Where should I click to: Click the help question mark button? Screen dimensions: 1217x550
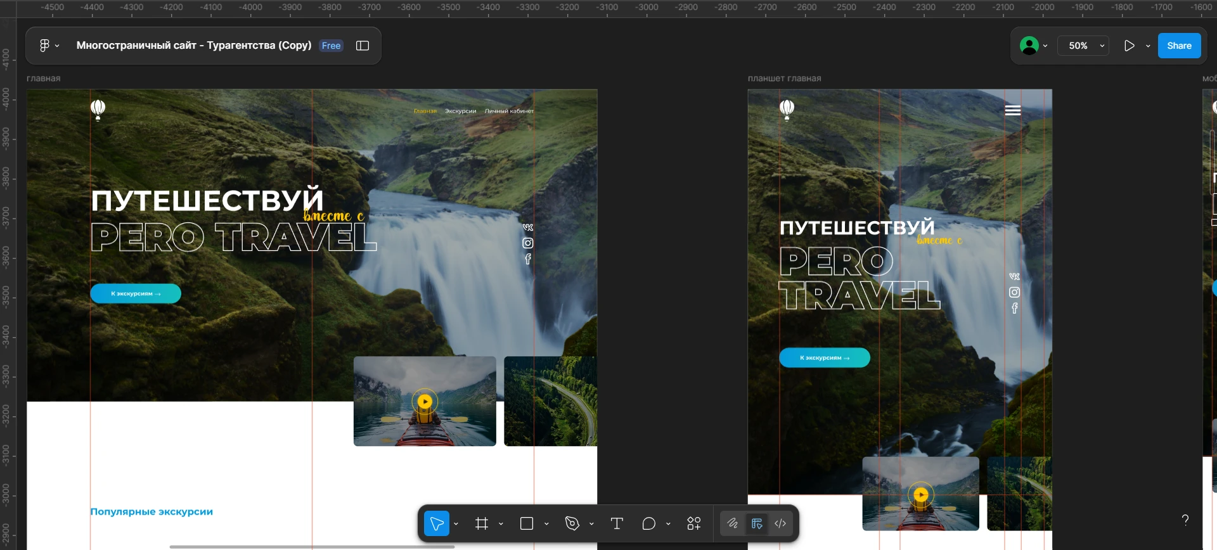pyautogui.click(x=1185, y=520)
